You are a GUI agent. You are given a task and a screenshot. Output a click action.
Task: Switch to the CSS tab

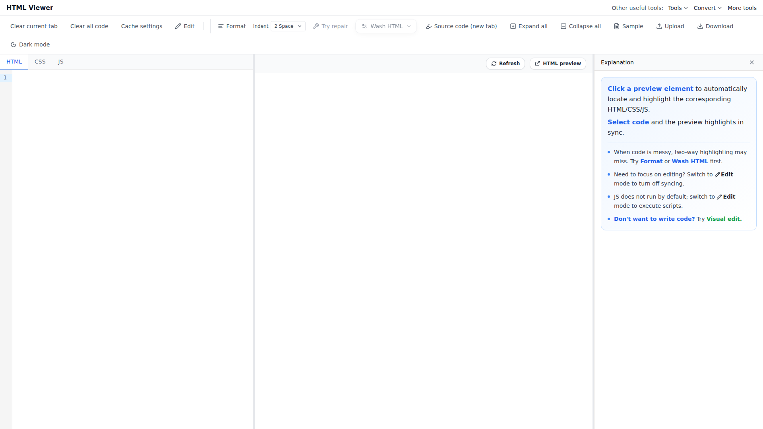pos(40,62)
